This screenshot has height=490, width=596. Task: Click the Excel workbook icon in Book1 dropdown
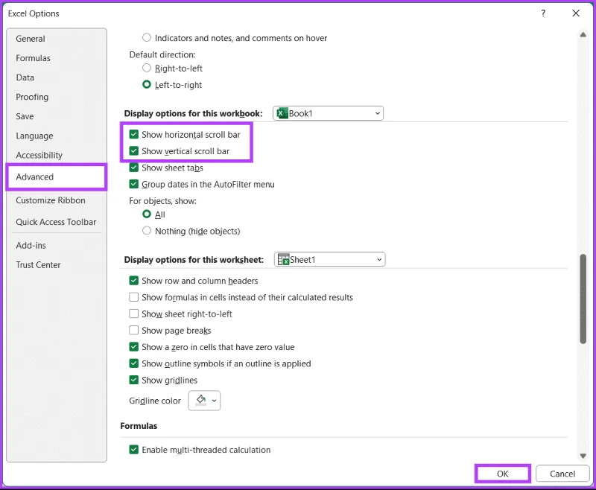[x=282, y=113]
